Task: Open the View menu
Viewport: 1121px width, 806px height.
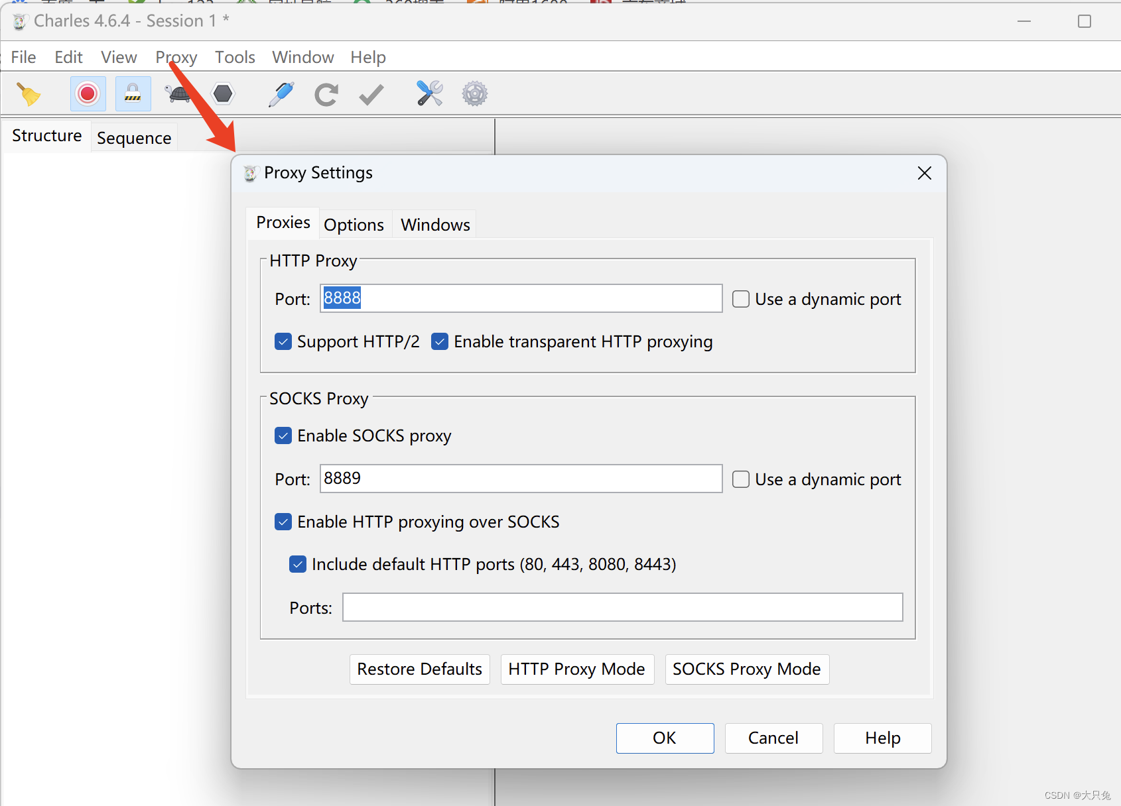Action: coord(119,57)
